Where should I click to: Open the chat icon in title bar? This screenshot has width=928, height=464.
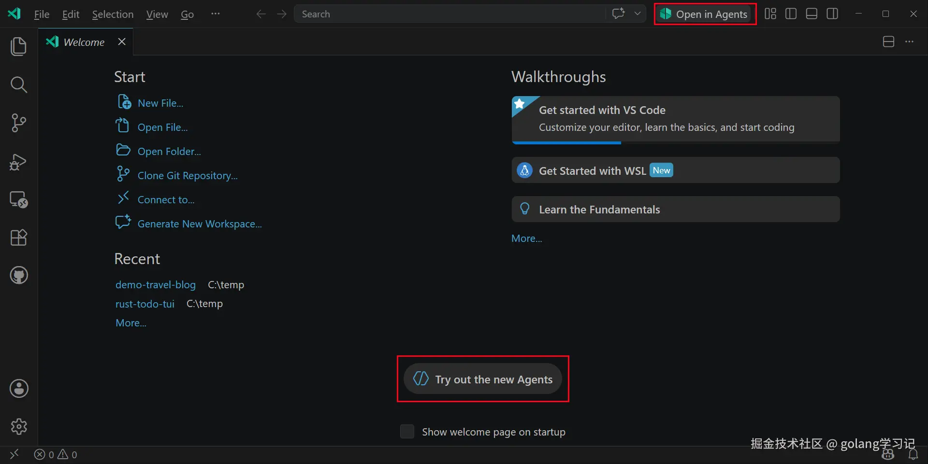click(x=619, y=14)
